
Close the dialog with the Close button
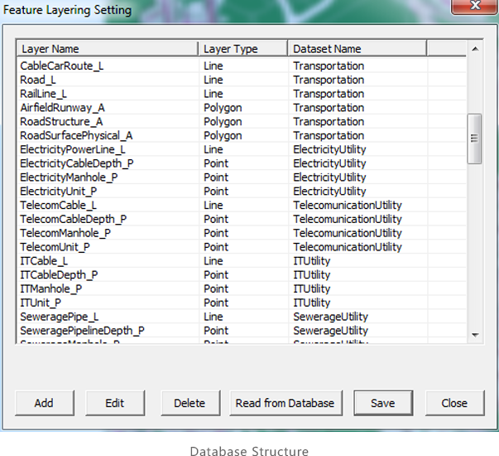pos(454,403)
